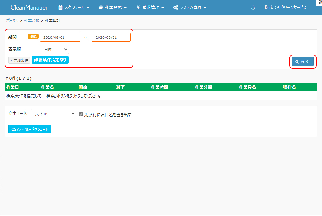Open the 作業台帳 menu

coord(113,8)
